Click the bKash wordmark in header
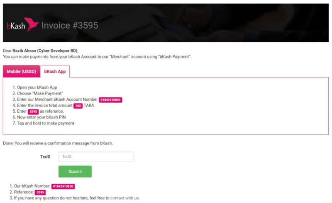Screen dimensions: 332x203 (16, 26)
